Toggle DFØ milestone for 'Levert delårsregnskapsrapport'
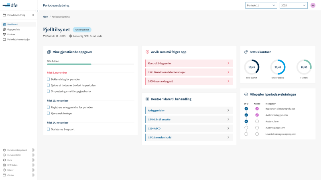The height and width of the screenshot is (180, 321). tap(246, 134)
